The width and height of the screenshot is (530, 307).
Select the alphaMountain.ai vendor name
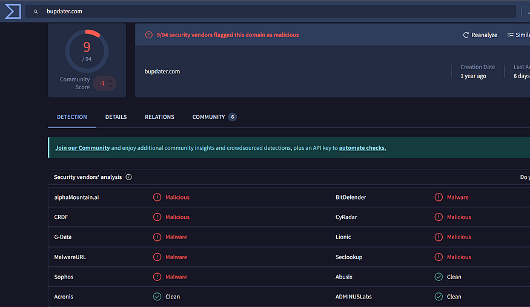coord(76,197)
